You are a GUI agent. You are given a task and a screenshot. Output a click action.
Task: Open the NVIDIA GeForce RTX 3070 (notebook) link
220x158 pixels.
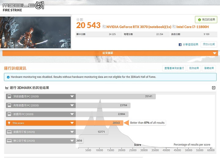click(139, 27)
